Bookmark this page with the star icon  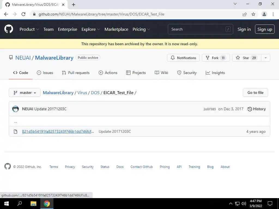pos(253,14)
